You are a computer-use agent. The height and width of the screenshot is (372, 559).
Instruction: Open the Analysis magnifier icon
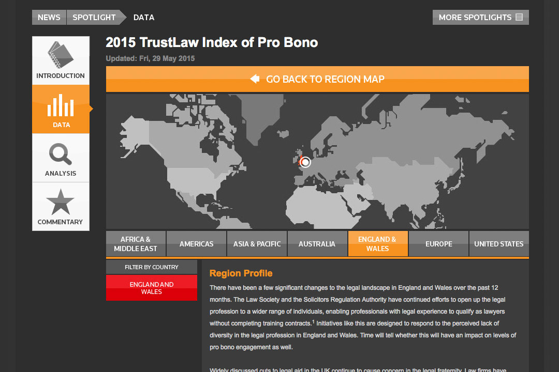pos(60,154)
